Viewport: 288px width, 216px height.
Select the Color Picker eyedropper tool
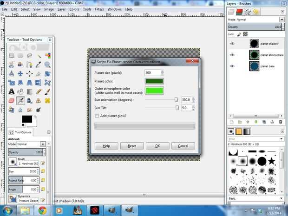(39, 65)
